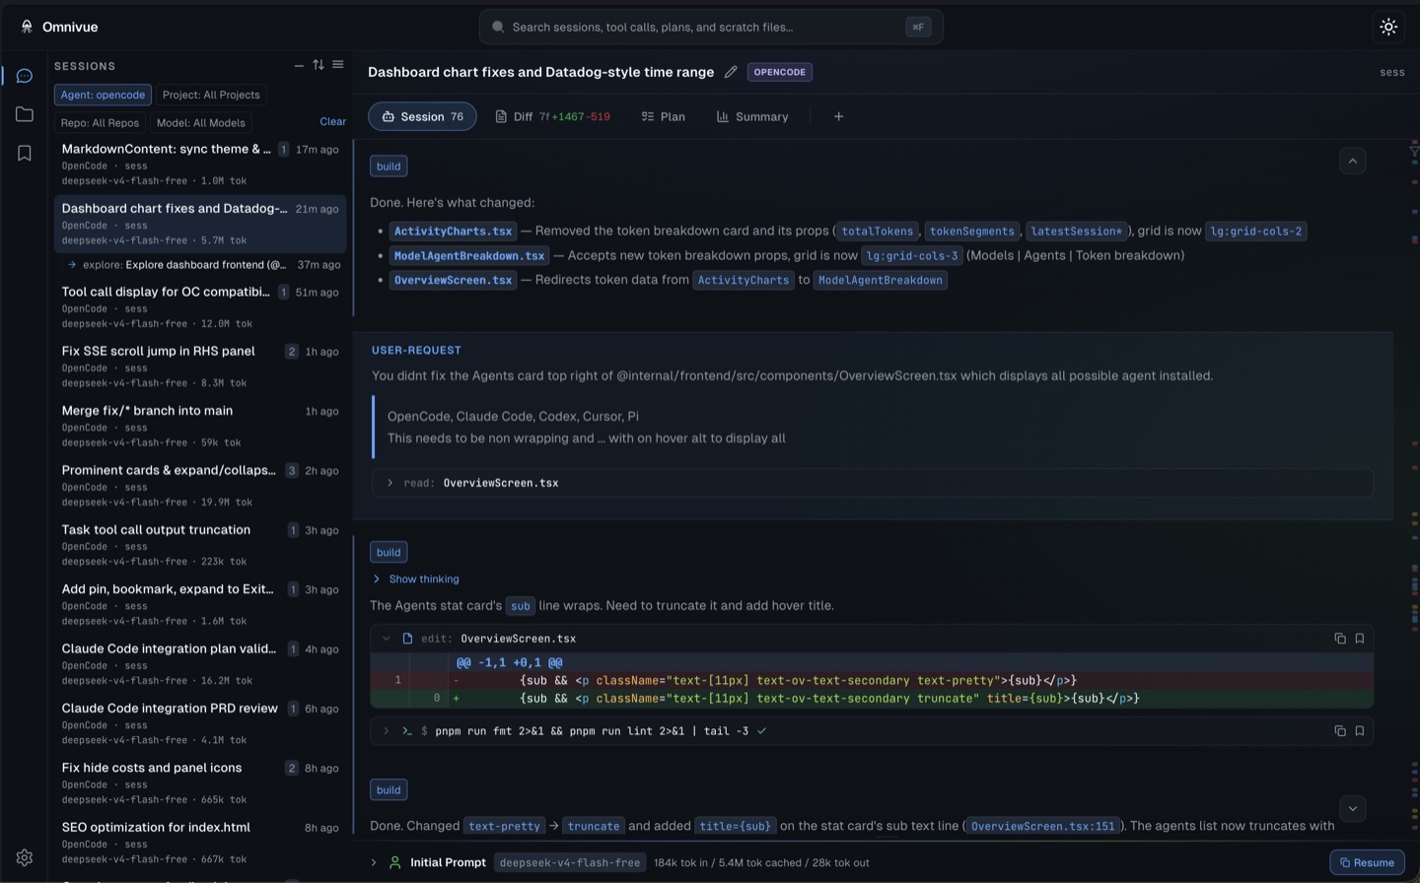Switch to the Summary tab
The height and width of the screenshot is (883, 1420).
(x=752, y=116)
